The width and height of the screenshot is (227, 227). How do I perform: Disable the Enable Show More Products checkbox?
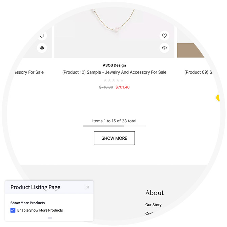[x=13, y=210]
